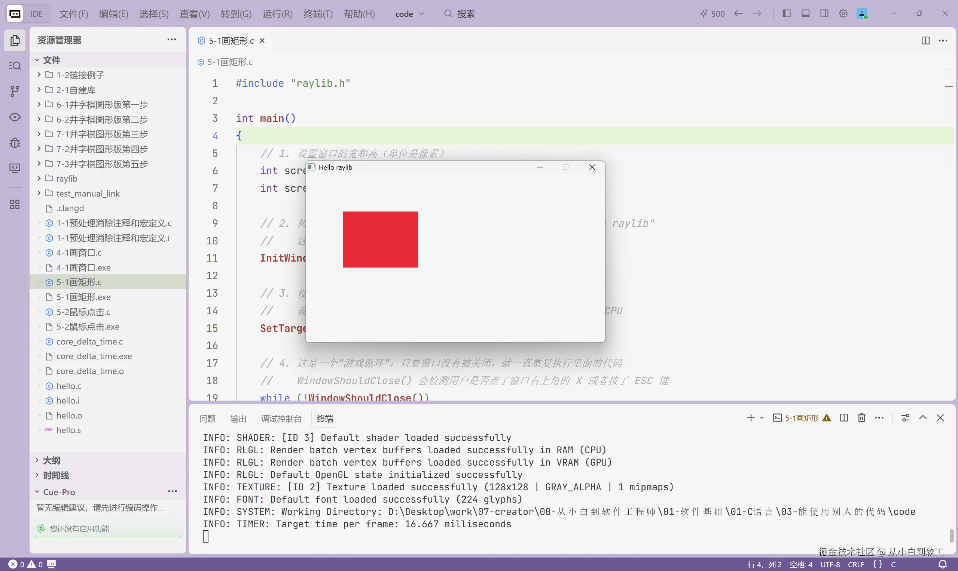Switch to the 调试控制台 tab
This screenshot has width=958, height=571.
coord(281,419)
